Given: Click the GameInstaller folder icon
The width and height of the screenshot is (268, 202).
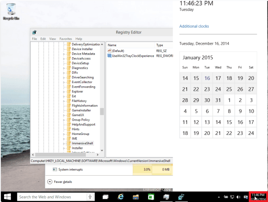Looking at the screenshot, I should point(69,110).
